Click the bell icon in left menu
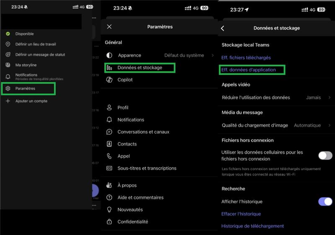 [8, 77]
